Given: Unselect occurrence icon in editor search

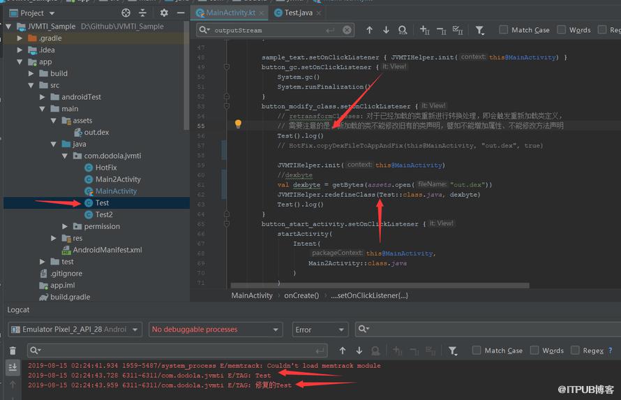Looking at the screenshot, I should point(441,30).
